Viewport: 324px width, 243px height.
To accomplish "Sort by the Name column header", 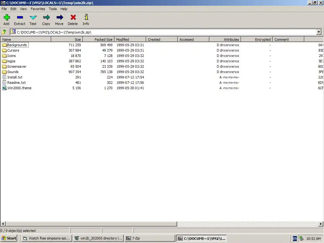I will coord(26,40).
